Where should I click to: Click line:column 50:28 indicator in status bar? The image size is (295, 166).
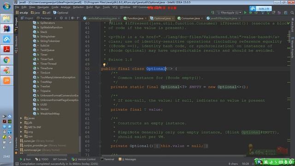click(x=245, y=164)
